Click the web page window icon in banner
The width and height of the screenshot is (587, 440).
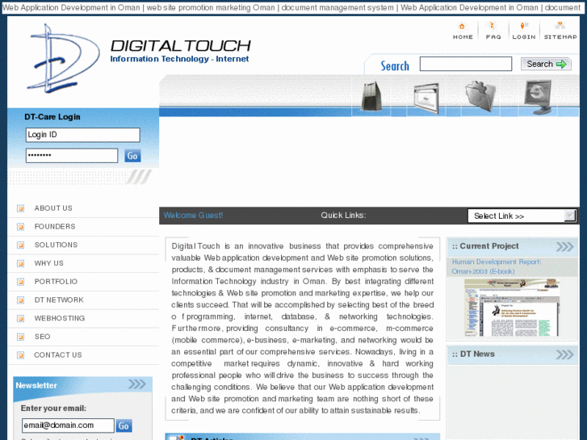coord(426,98)
